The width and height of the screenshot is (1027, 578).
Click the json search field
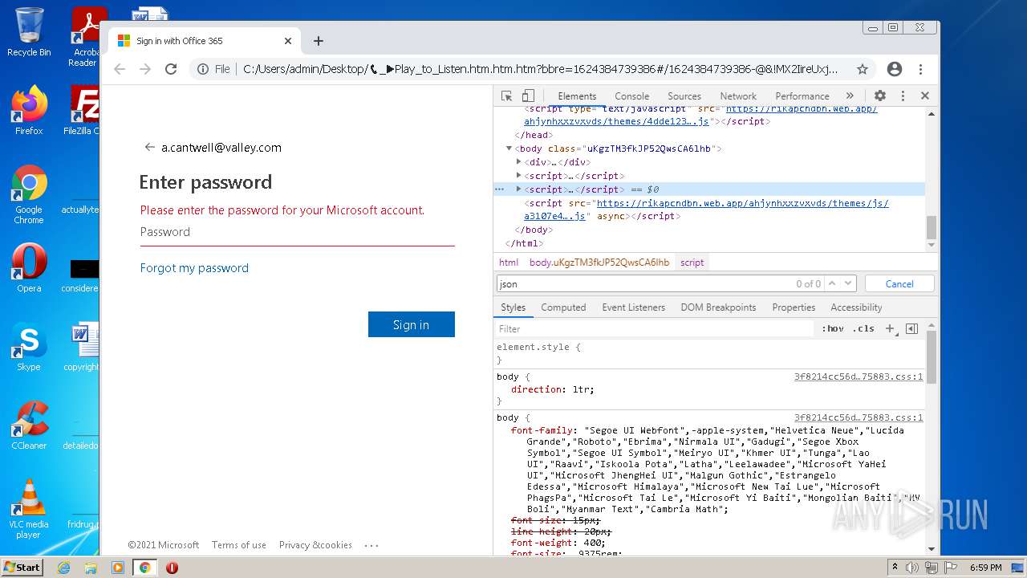click(646, 283)
